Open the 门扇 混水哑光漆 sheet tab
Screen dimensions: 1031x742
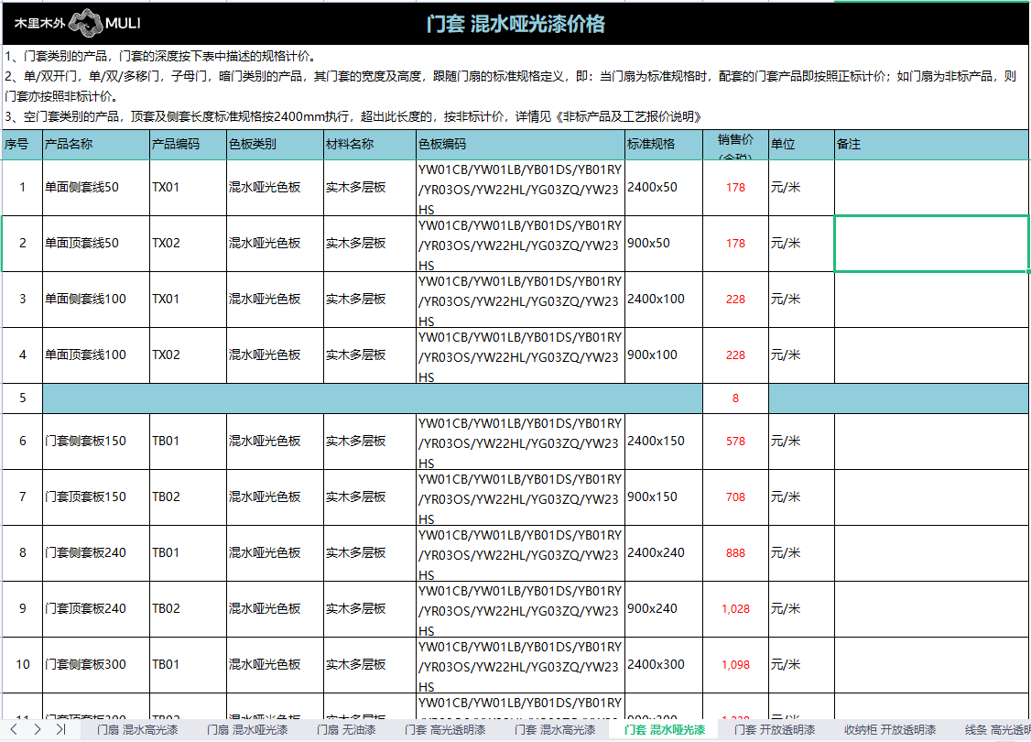(x=247, y=730)
